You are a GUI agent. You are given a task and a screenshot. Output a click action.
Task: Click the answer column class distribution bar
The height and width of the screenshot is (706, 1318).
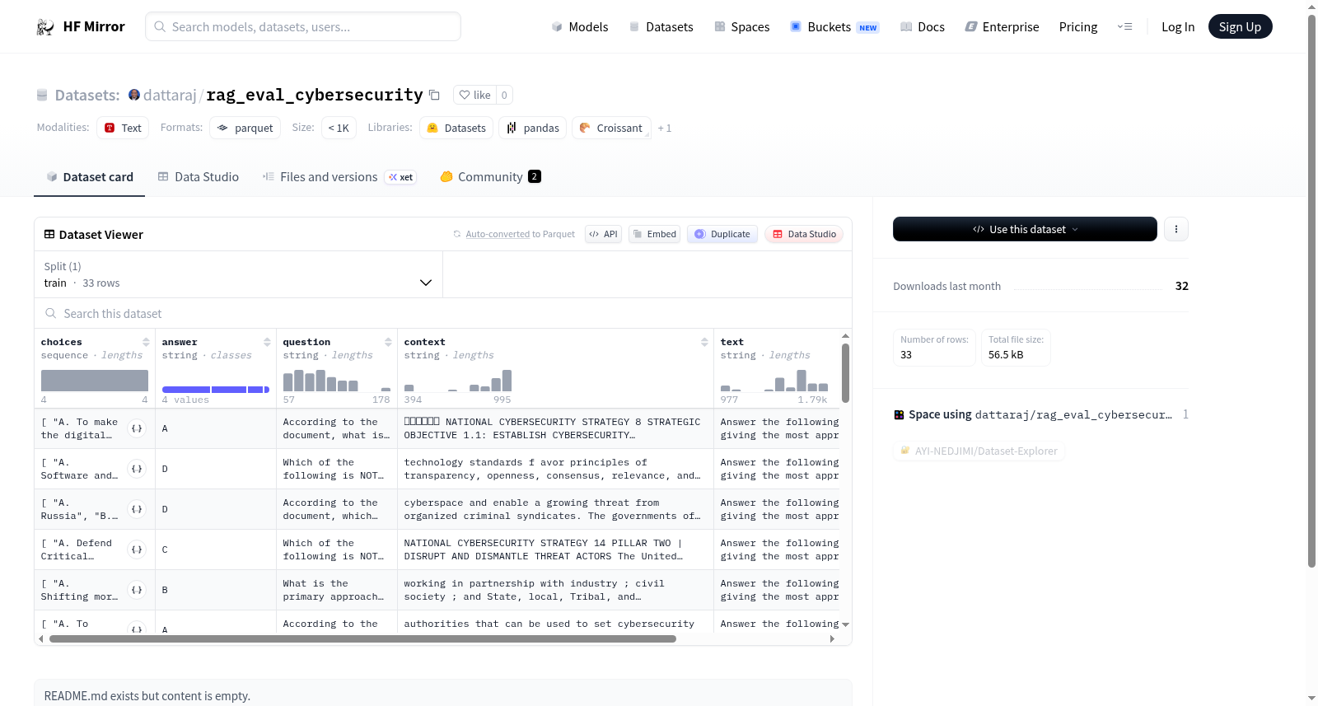216,389
